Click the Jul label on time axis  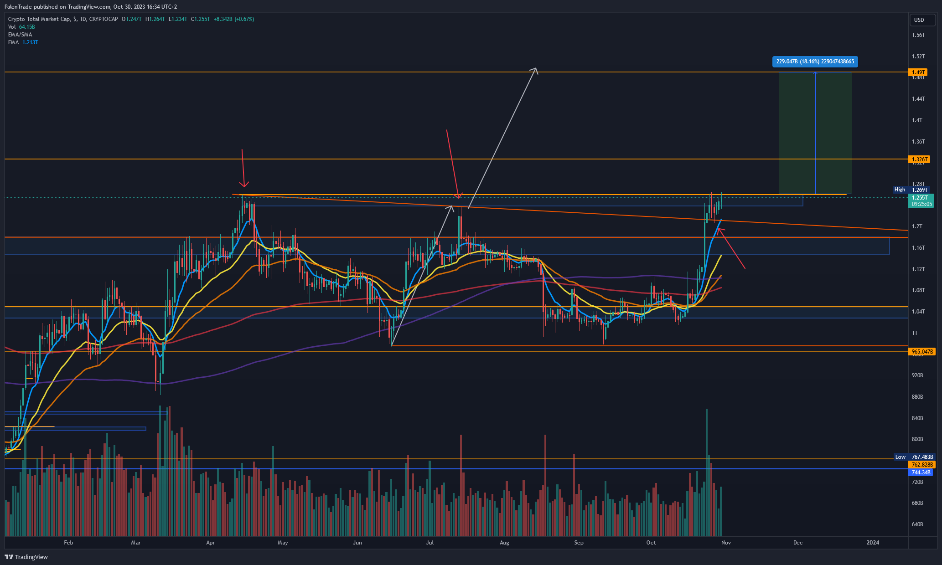(430, 543)
